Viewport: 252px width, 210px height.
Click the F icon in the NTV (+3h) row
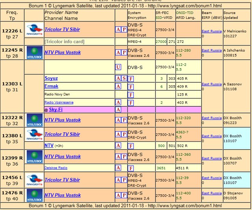pos(131,146)
